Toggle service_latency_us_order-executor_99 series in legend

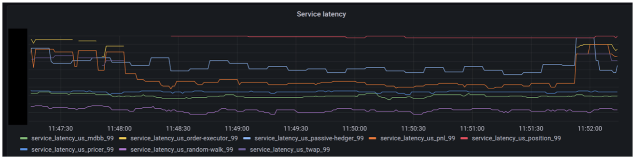click(x=184, y=138)
